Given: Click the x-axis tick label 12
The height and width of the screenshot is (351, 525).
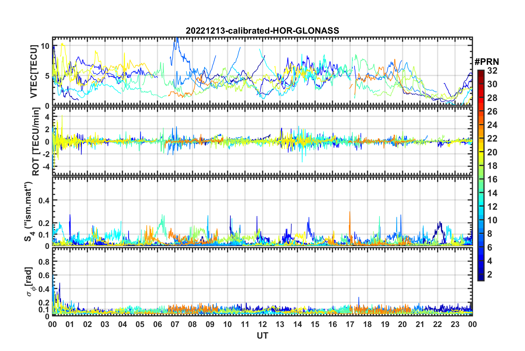Looking at the screenshot, I should [x=262, y=324].
